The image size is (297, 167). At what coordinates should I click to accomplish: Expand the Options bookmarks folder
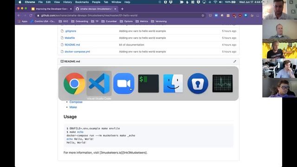coord(126,21)
